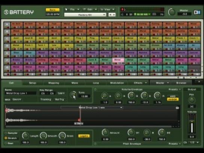This screenshot has height=153, width=204.
Task: Switch to the Setup tab
Action: (x=33, y=83)
